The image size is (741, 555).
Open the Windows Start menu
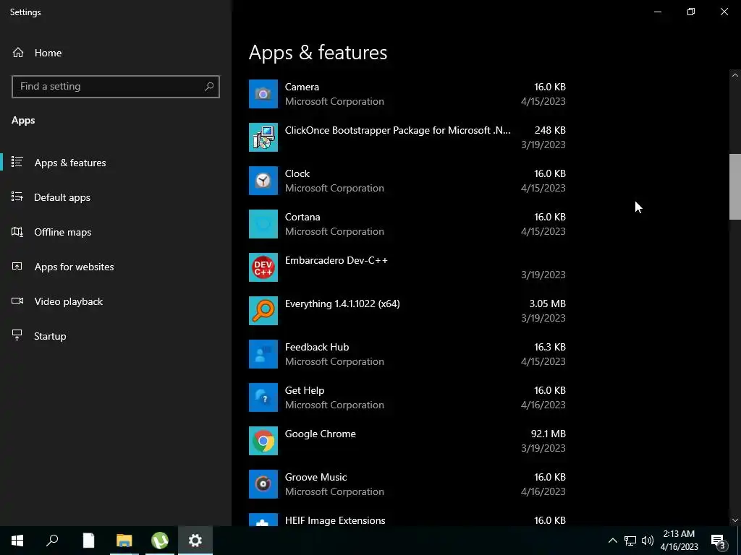[x=17, y=541]
